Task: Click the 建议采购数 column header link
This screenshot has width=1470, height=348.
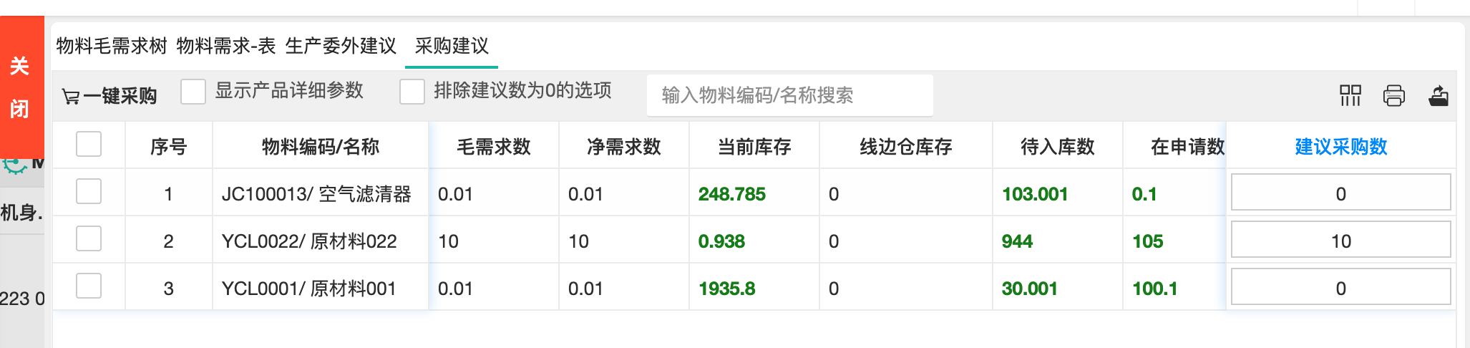Action: [1340, 147]
